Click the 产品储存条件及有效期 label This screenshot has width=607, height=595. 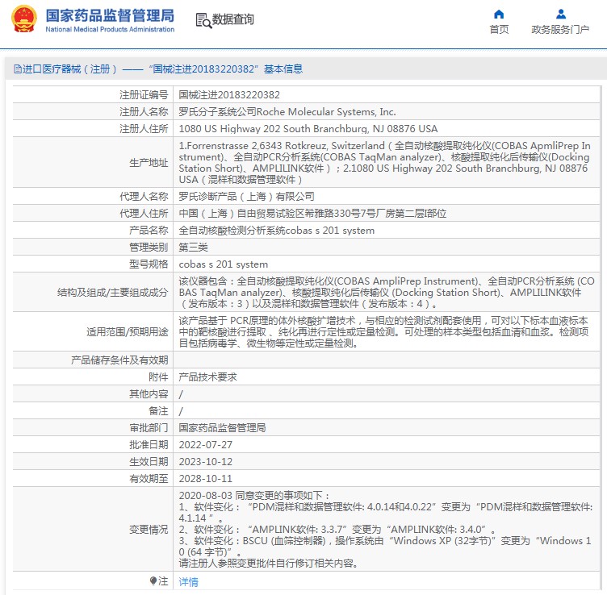[119, 360]
